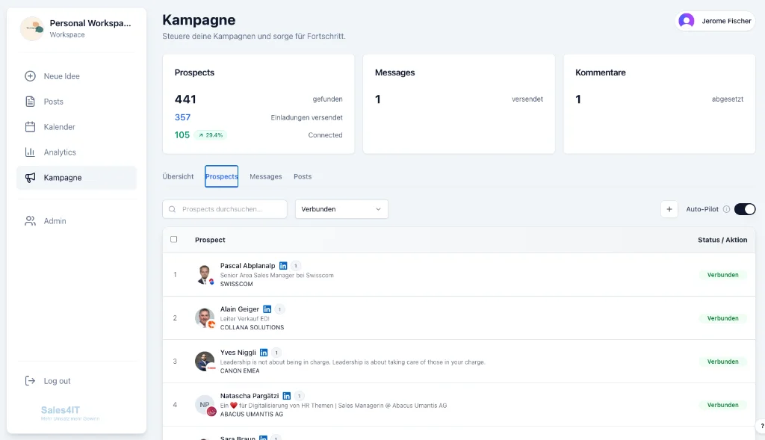
Task: Click the Log out icon
Action: tap(31, 381)
